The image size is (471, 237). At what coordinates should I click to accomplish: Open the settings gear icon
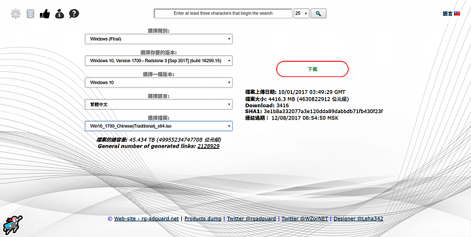pyautogui.click(x=15, y=14)
